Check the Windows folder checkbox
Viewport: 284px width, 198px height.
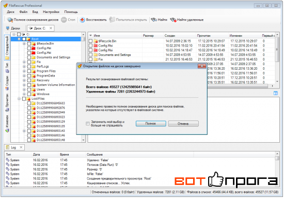point(29,94)
